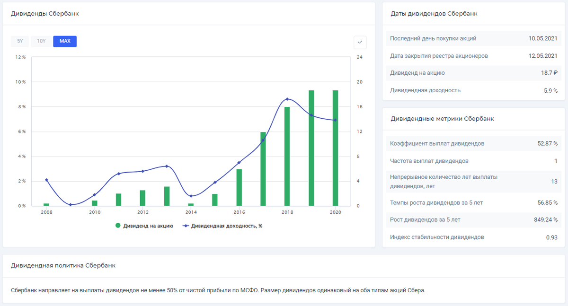The height and width of the screenshot is (306, 568).
Task: Click the '12 %' left axis label
Action: click(21, 57)
